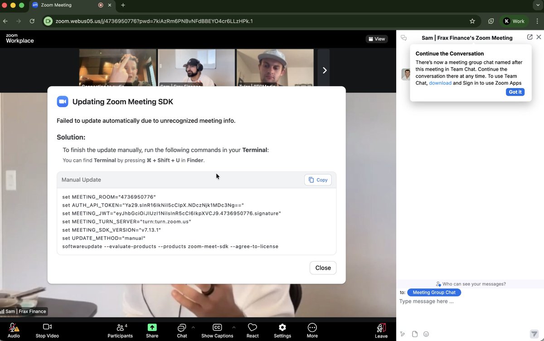Viewport: 544px width, 341px height.
Task: Follow the download link in chat tip
Action: click(x=440, y=83)
